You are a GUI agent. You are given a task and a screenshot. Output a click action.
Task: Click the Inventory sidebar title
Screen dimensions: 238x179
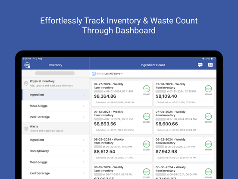pos(55,65)
